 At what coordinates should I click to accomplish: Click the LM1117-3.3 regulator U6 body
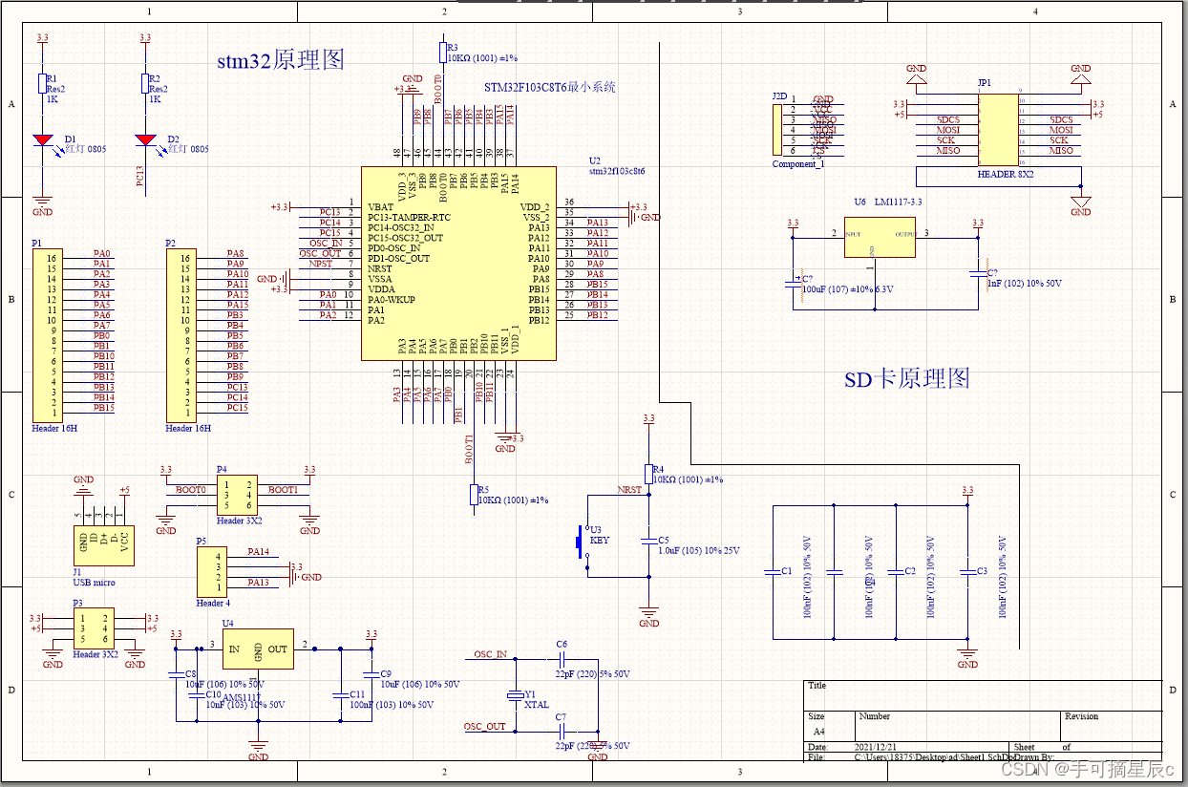click(880, 242)
